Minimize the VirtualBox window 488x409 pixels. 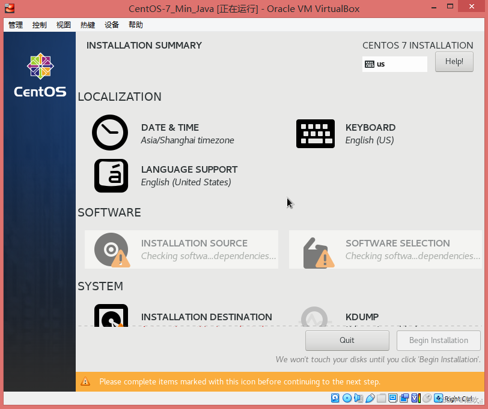(x=434, y=7)
